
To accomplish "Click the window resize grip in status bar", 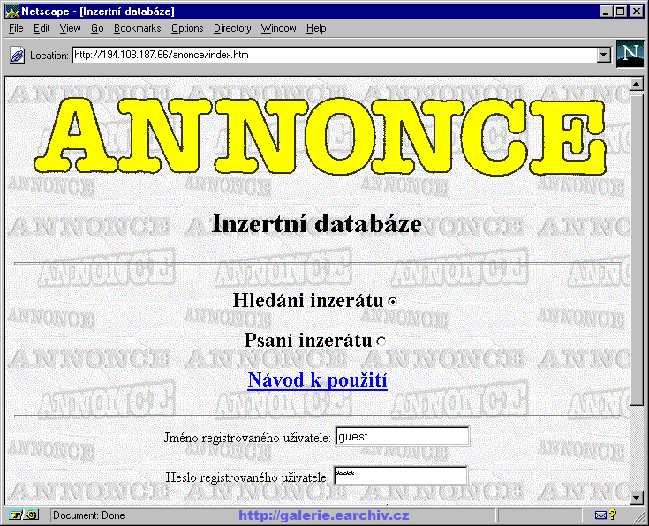I will [639, 516].
